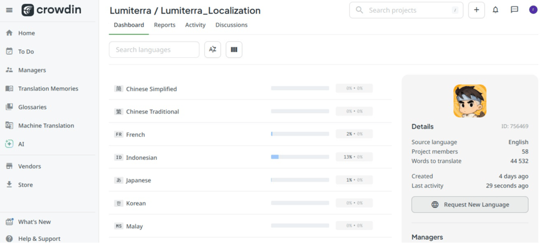Focus the Search languages field
548x243 pixels.
coord(154,50)
